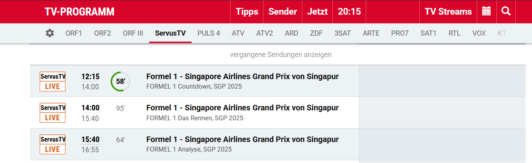Open the Sender menu item
Image resolution: width=532 pixels, height=163 pixels.
coord(282,11)
